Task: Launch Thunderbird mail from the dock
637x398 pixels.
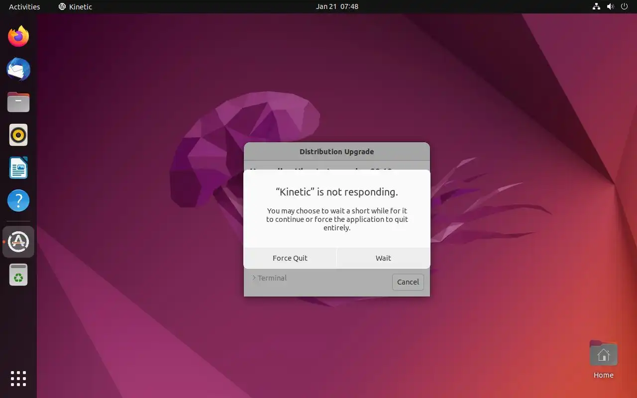Action: click(18, 69)
